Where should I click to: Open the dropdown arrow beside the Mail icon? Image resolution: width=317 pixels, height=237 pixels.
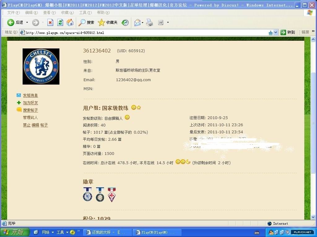click(143, 23)
